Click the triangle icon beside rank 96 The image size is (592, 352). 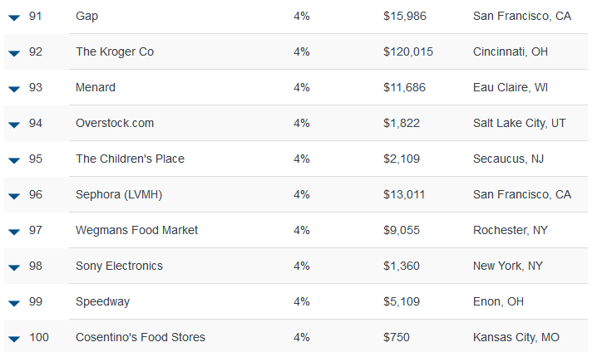[x=14, y=197]
